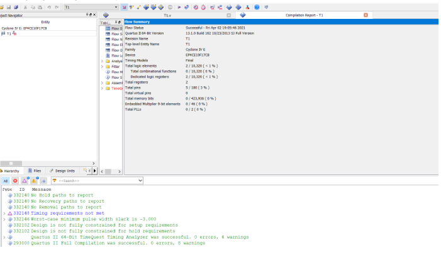Click the first red TimeQuest clock icon

click(196, 8)
